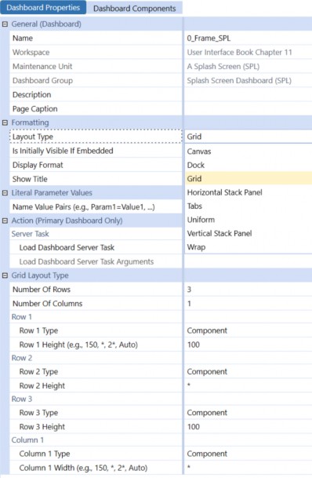The image size is (312, 478).
Task: Click the Description value field
Action: 248,95
